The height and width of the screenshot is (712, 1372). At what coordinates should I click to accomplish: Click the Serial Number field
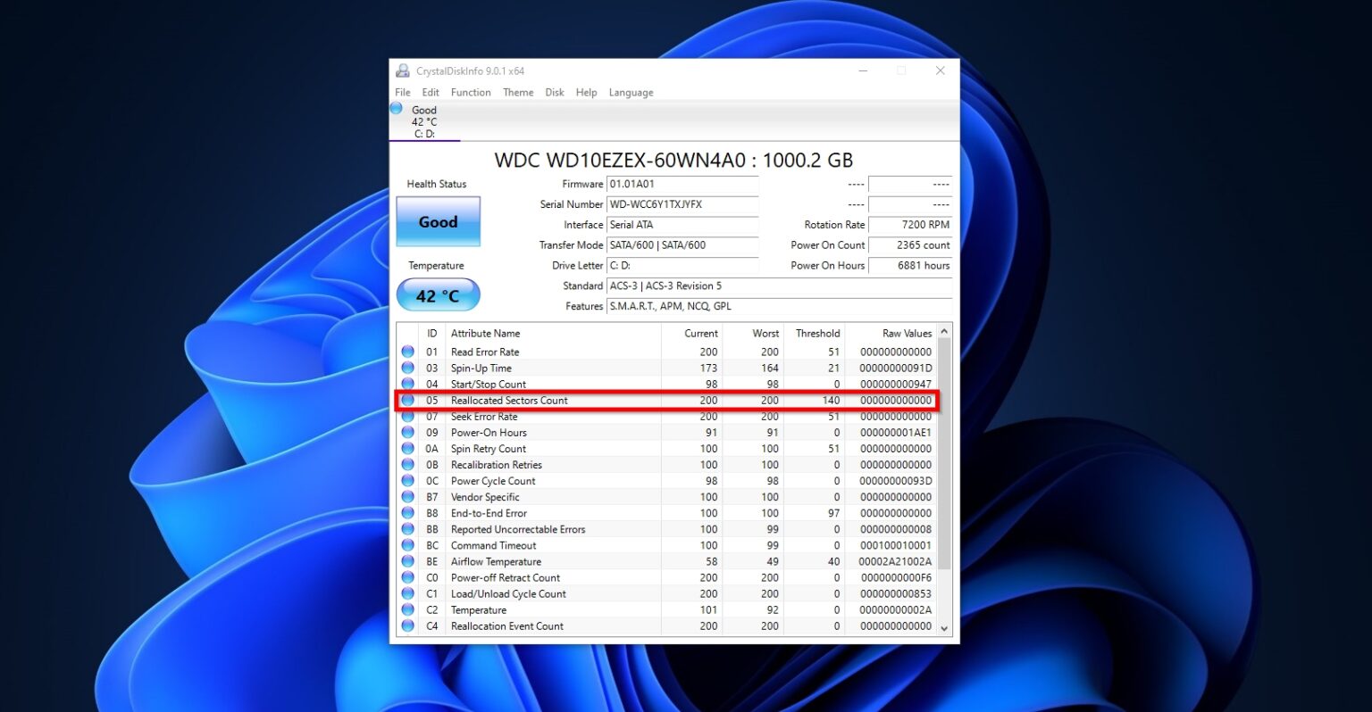[683, 204]
